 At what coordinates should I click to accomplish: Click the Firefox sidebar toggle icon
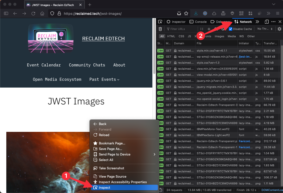pyautogui.click(x=6, y=14)
